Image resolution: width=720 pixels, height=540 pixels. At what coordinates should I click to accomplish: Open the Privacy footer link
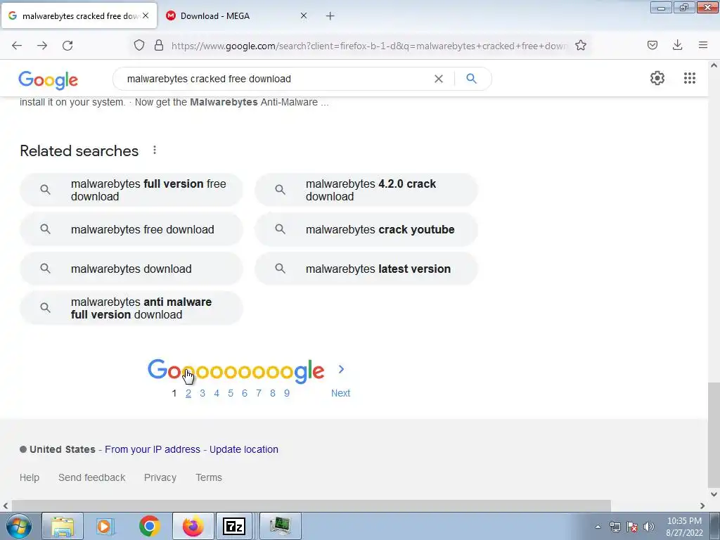click(160, 477)
